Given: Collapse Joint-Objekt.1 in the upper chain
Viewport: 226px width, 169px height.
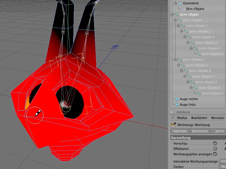Looking at the screenshot, I should [x=179, y=26].
